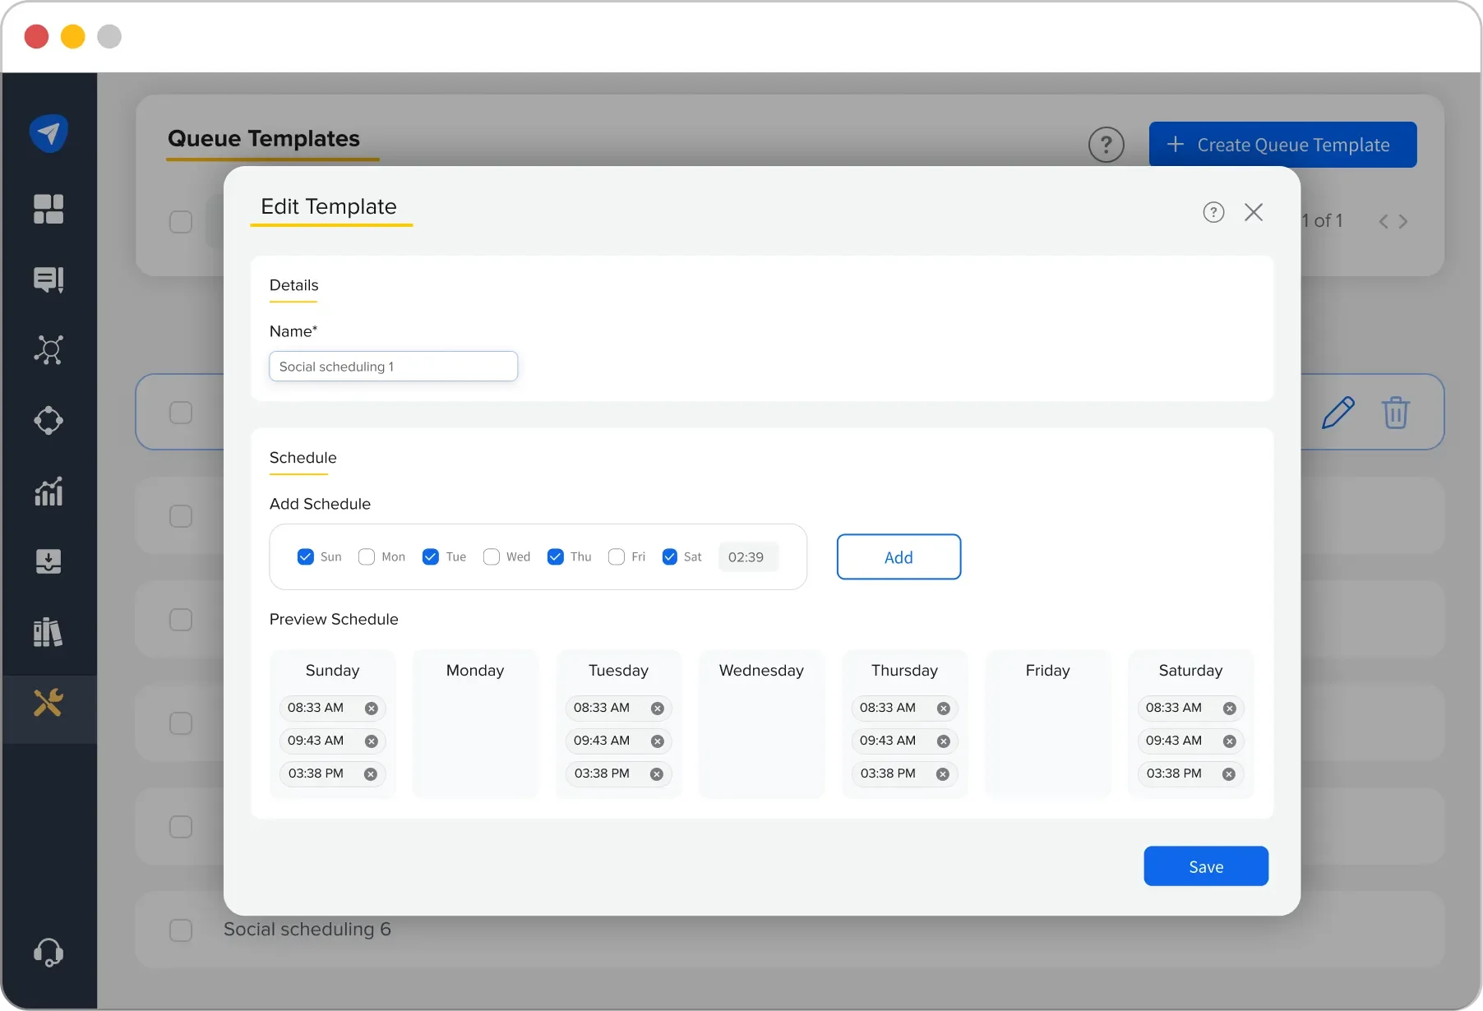Remove the 03:38 PM time from Sunday
The image size is (1483, 1011).
pyautogui.click(x=371, y=773)
